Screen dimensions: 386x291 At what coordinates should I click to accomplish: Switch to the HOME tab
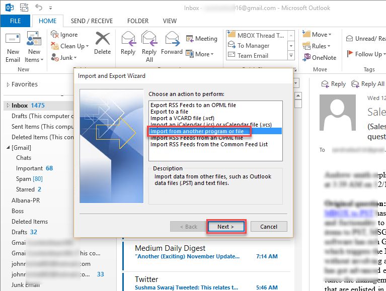47,21
